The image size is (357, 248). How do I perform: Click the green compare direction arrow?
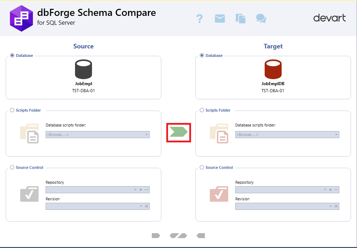(x=178, y=132)
